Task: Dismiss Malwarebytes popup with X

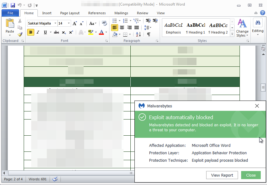Action: coord(257,106)
